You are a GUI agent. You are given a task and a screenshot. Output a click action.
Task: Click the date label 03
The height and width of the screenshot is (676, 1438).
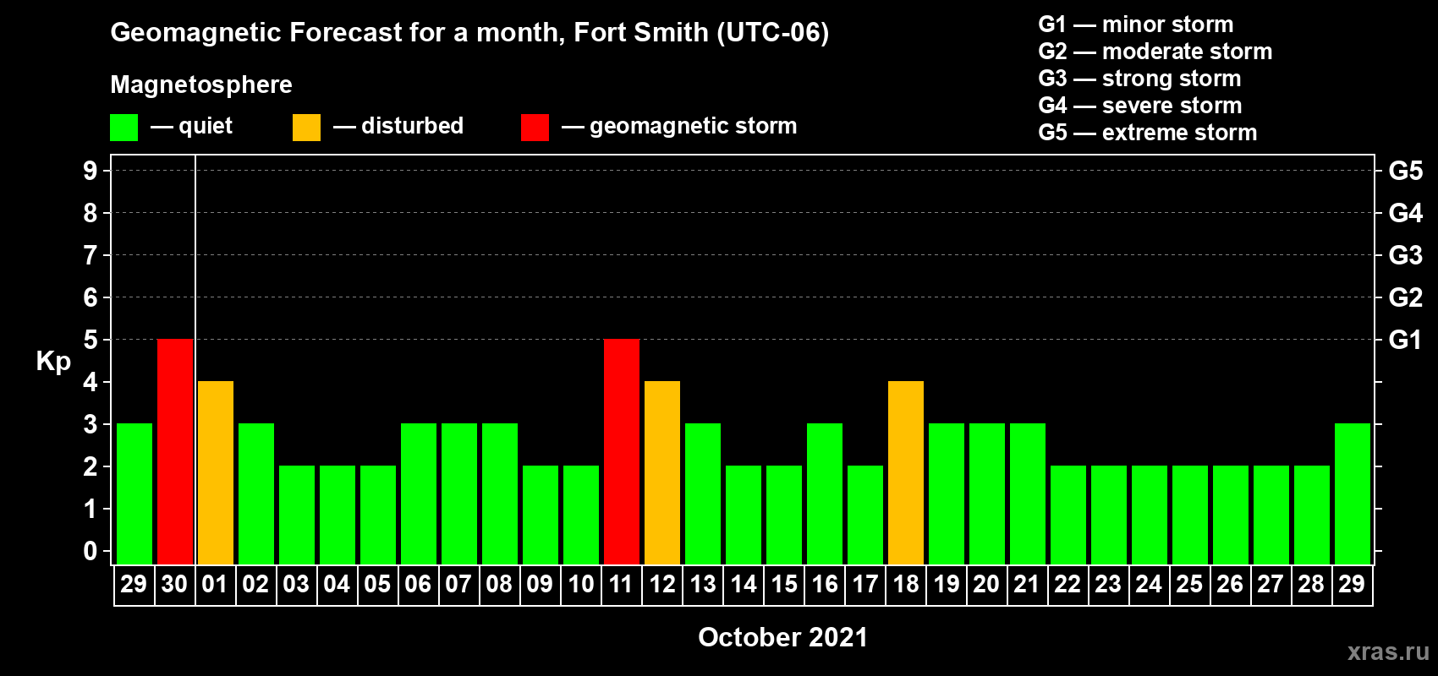coord(296,585)
